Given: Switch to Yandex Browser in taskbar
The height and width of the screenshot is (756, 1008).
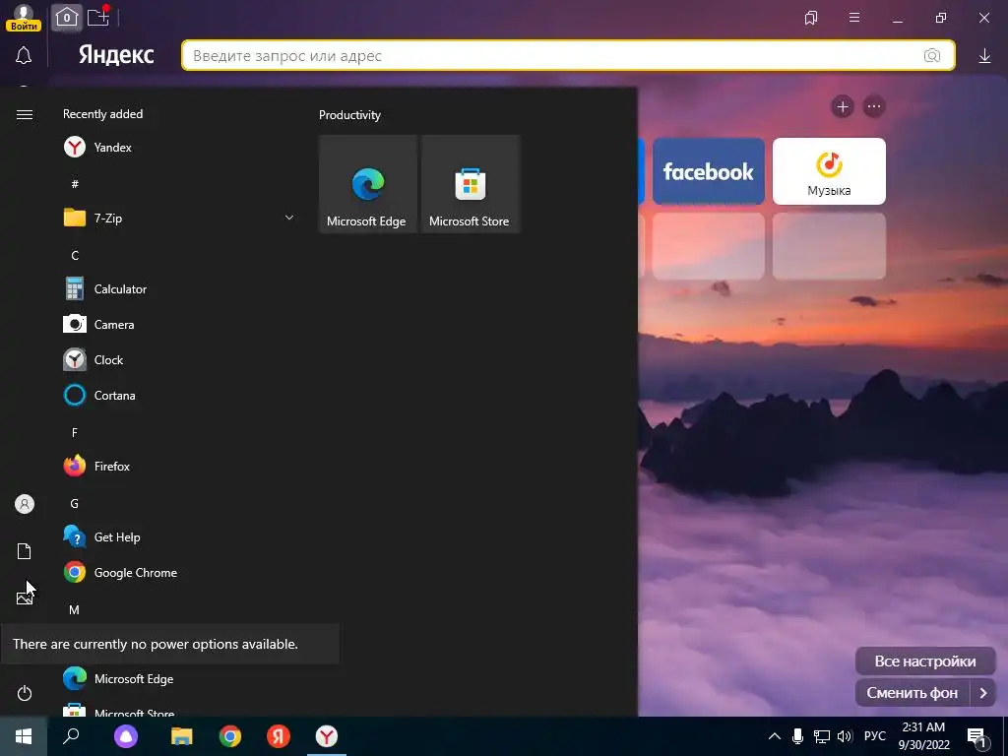Looking at the screenshot, I should tap(327, 736).
